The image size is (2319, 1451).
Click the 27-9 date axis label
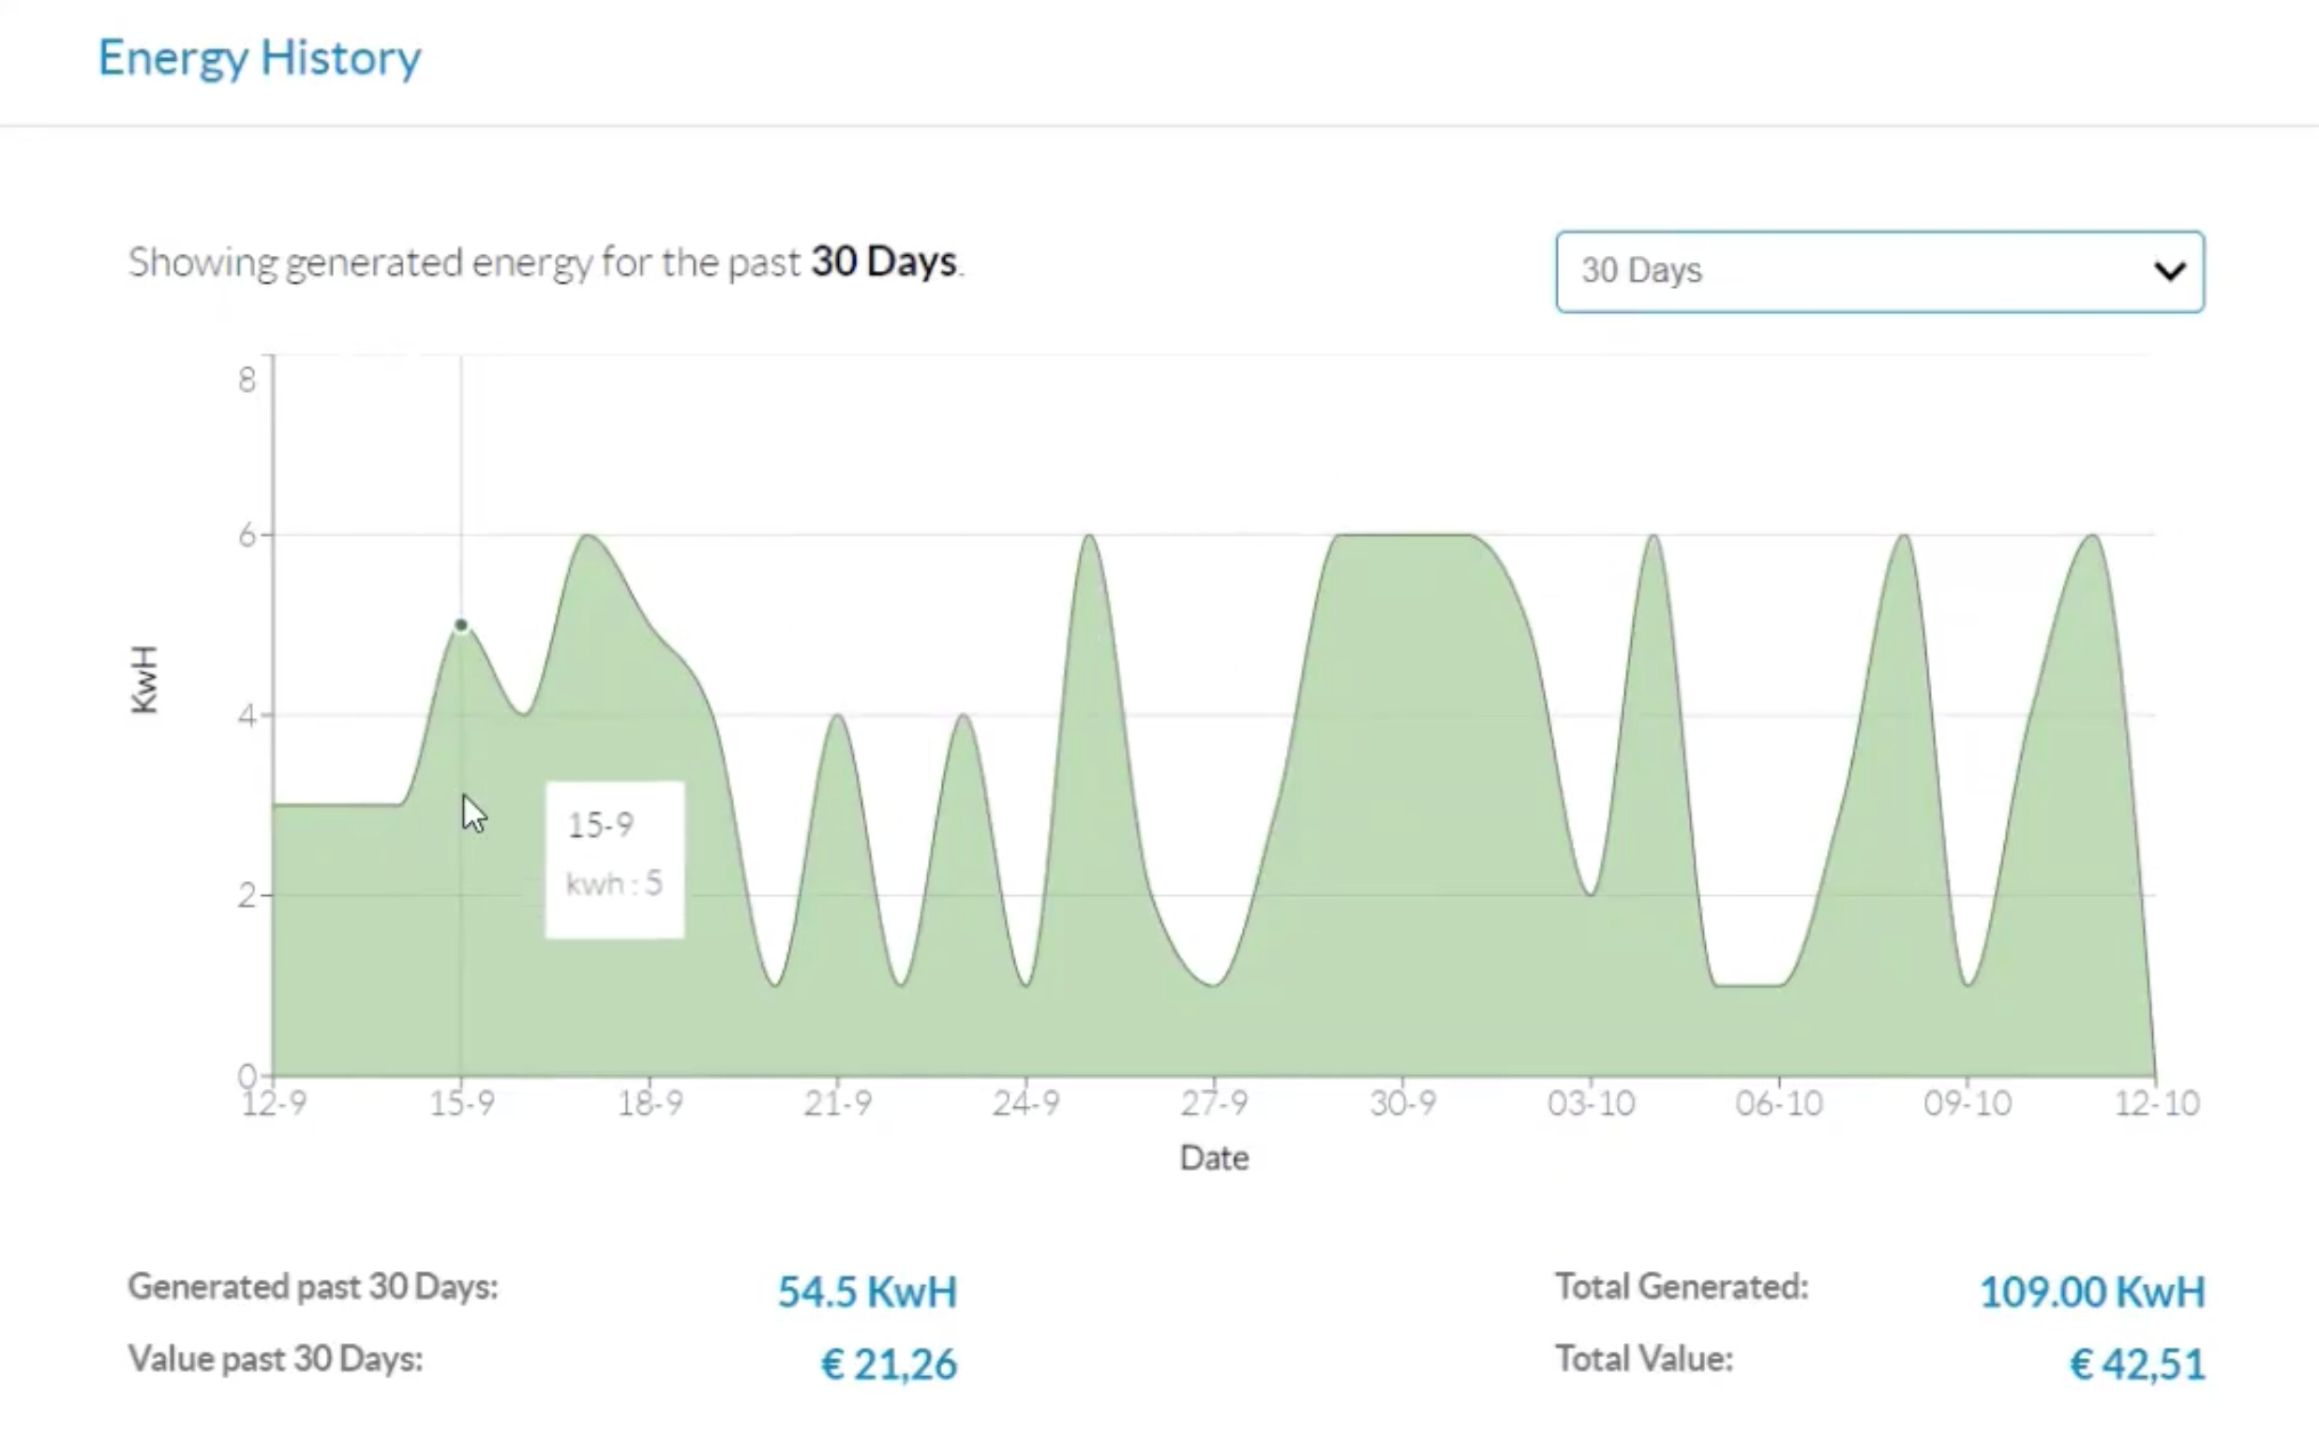pyautogui.click(x=1214, y=1103)
